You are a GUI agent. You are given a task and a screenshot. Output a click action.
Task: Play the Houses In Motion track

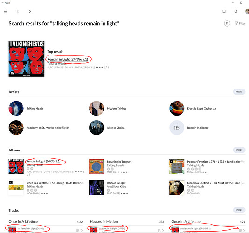104,221
